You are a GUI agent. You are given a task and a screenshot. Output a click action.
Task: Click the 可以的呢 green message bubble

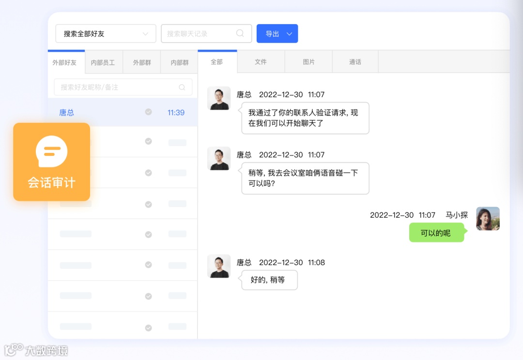(x=436, y=233)
